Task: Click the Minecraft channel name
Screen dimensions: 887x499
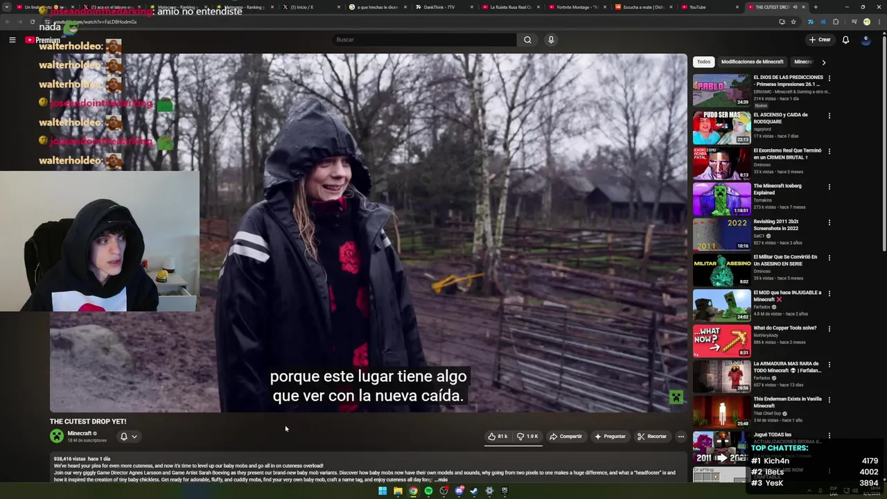Action: click(80, 433)
